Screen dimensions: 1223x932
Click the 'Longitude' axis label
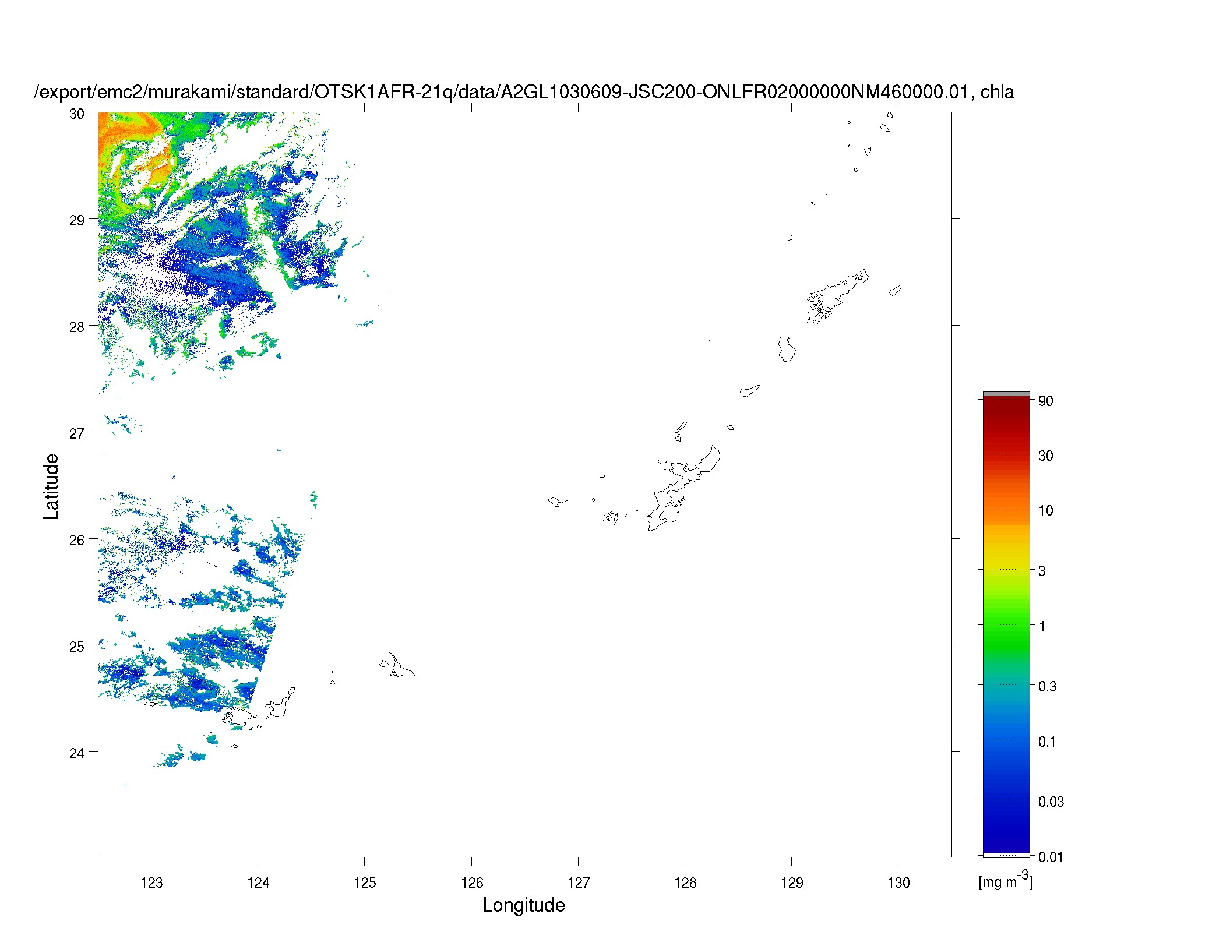524,905
